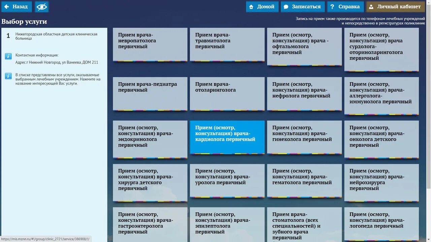Pick the гематолога первичный service

(x=304, y=181)
